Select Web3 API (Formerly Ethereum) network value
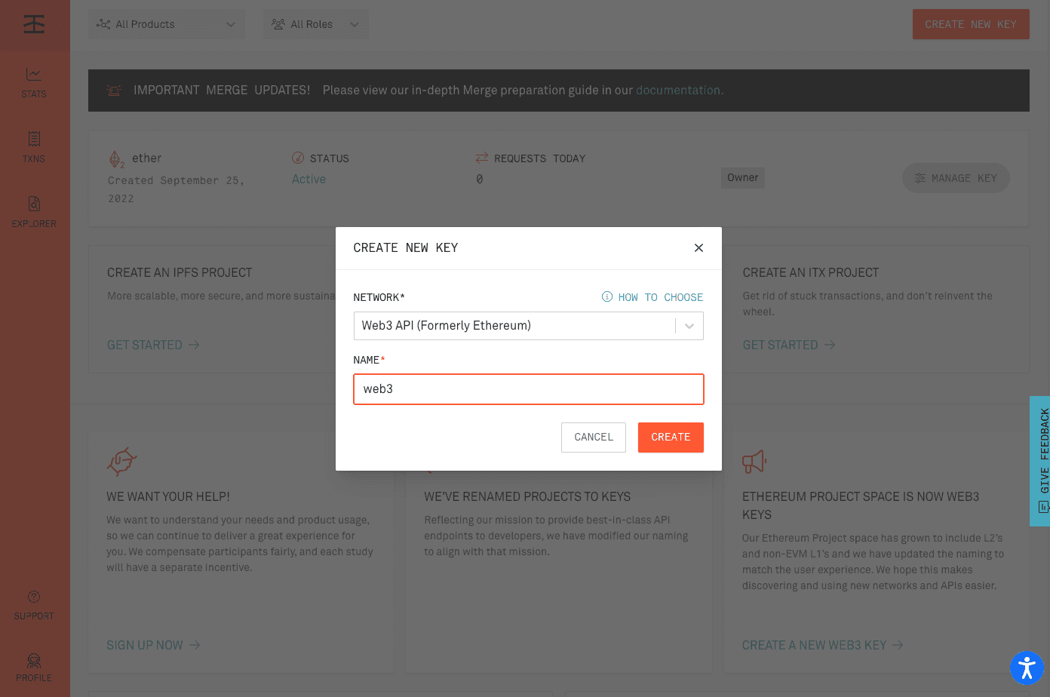 (x=447, y=326)
